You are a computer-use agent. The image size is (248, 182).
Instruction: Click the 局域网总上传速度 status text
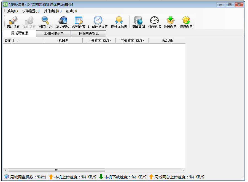point(179,177)
